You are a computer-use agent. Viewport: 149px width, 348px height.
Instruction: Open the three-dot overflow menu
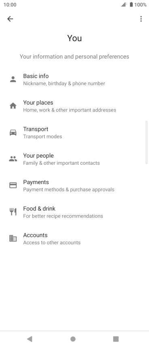[141, 19]
